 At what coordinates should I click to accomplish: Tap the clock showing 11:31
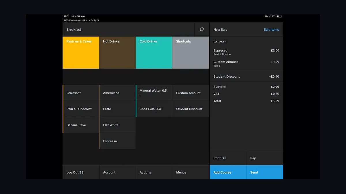(x=67, y=16)
